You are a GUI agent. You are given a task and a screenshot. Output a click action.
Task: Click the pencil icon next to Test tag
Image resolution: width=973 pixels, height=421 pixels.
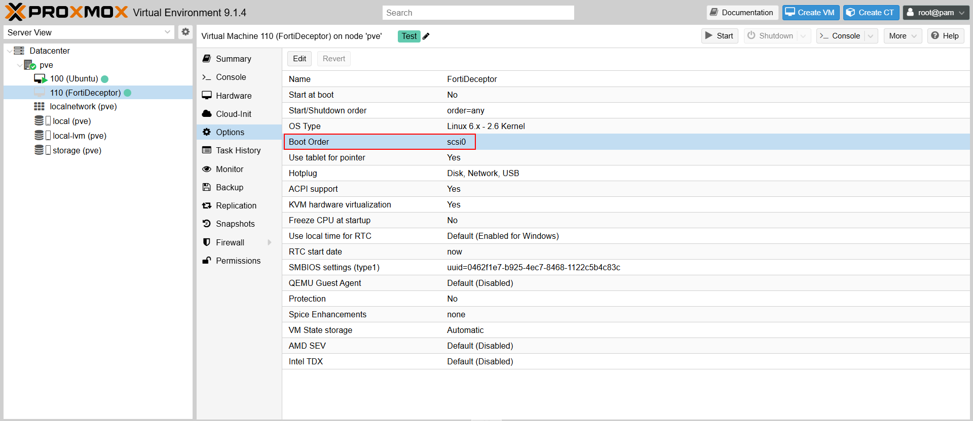[426, 36]
